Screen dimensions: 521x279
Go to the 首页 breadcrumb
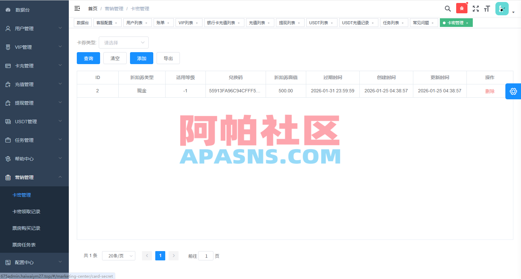[93, 9]
